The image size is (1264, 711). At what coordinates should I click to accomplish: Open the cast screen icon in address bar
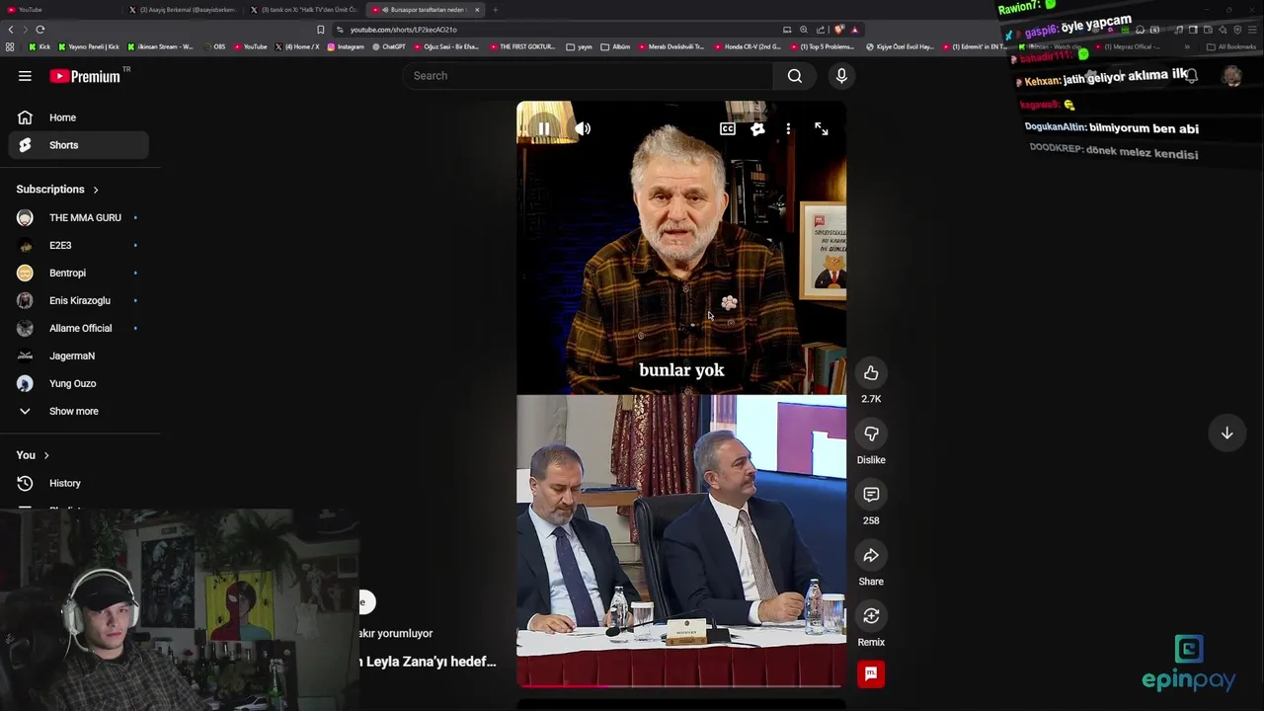[787, 30]
